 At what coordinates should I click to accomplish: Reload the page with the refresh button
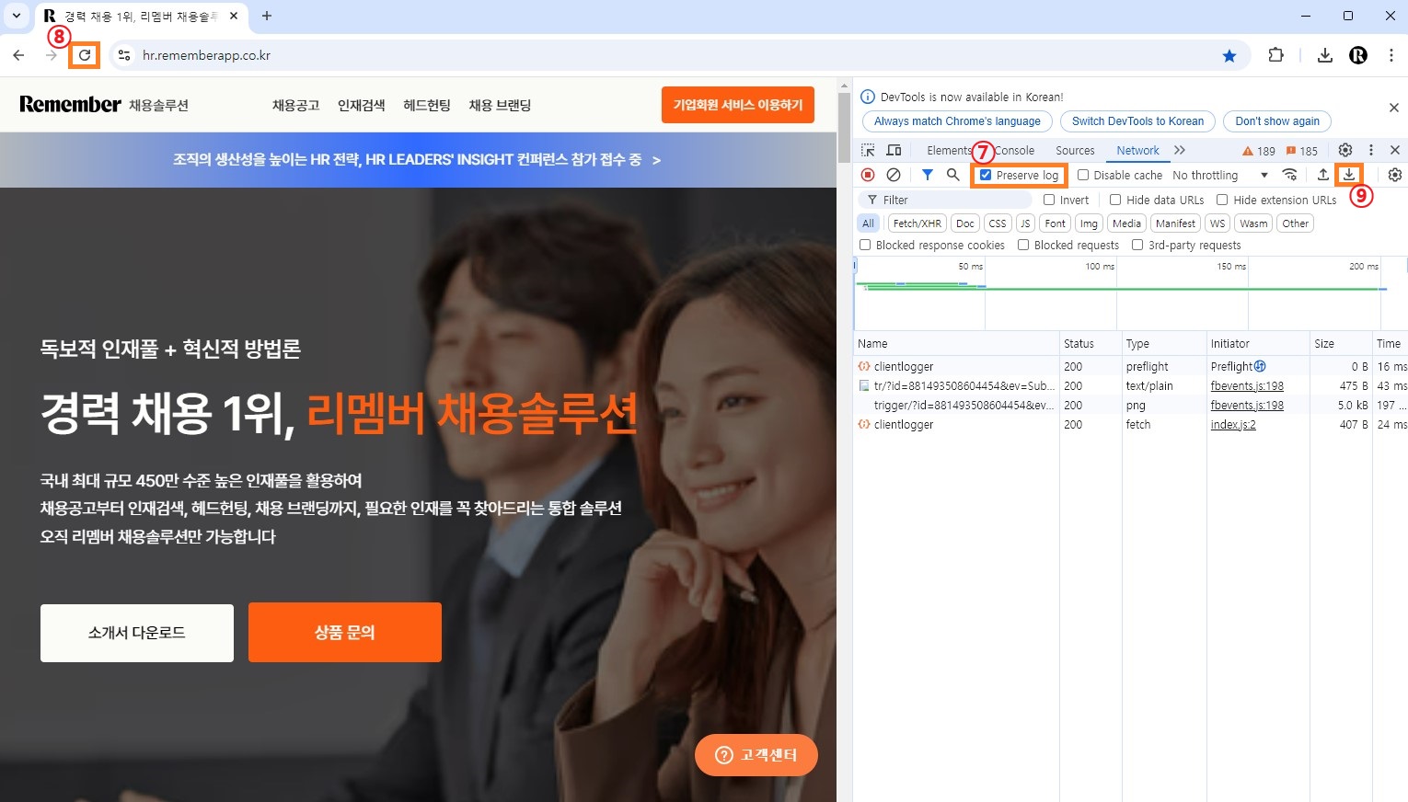[x=85, y=55]
